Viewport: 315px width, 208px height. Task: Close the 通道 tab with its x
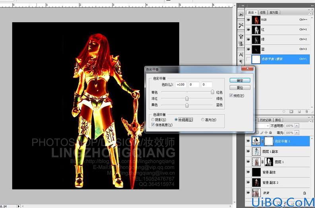[256, 12]
